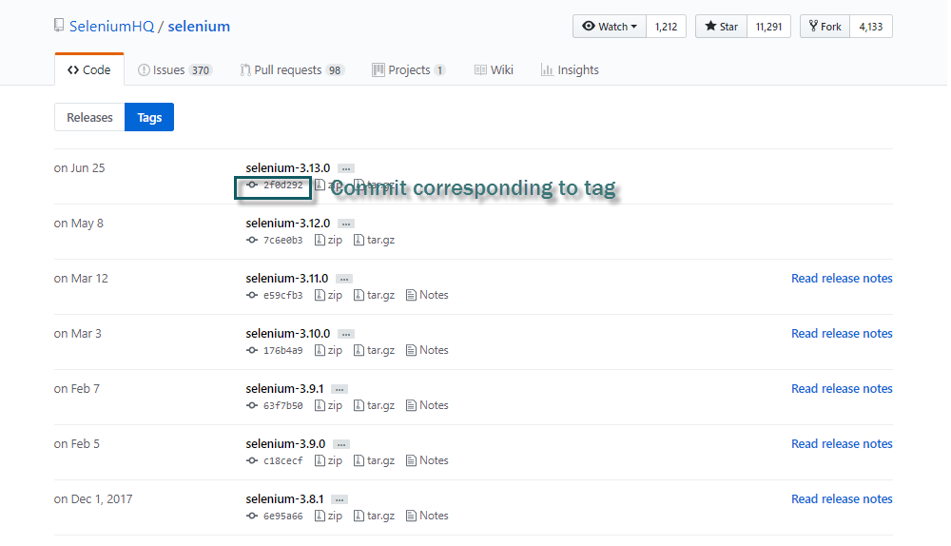
Task: Click the stargazers count 11,291
Action: 768,27
